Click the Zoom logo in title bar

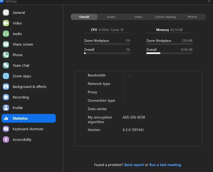pyautogui.click(x=2, y=1)
